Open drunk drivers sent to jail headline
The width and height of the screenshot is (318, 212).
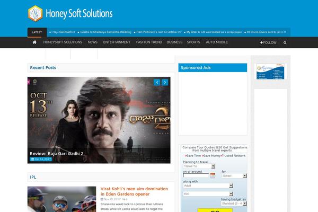(267, 32)
